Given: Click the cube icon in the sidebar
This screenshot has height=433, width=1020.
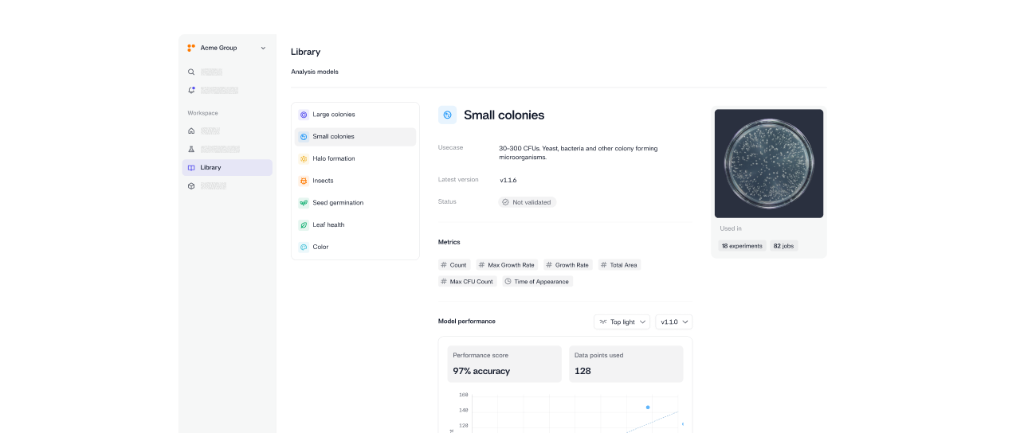Looking at the screenshot, I should pyautogui.click(x=191, y=185).
